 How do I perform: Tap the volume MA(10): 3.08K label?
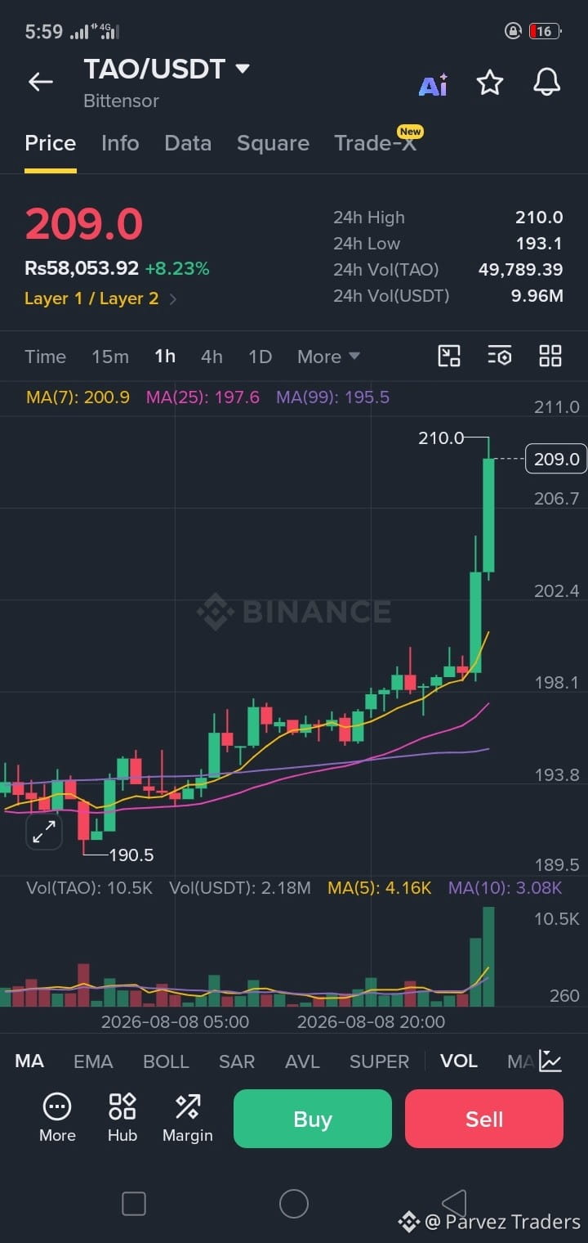click(x=505, y=888)
